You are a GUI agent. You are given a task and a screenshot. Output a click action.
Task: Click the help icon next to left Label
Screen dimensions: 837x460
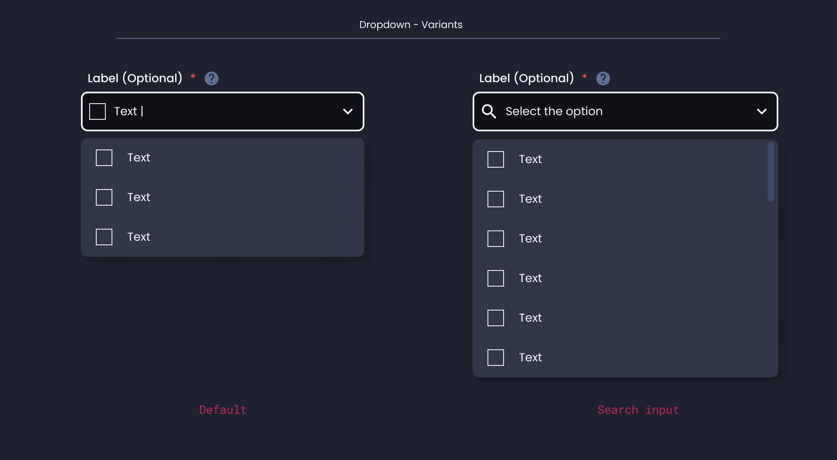(x=211, y=78)
